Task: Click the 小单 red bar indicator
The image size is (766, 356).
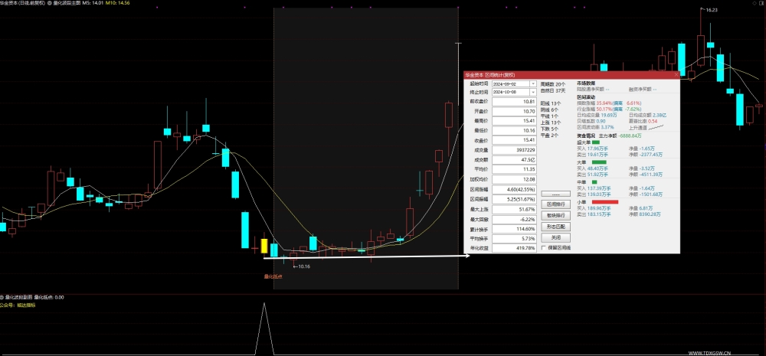Action: pos(605,201)
